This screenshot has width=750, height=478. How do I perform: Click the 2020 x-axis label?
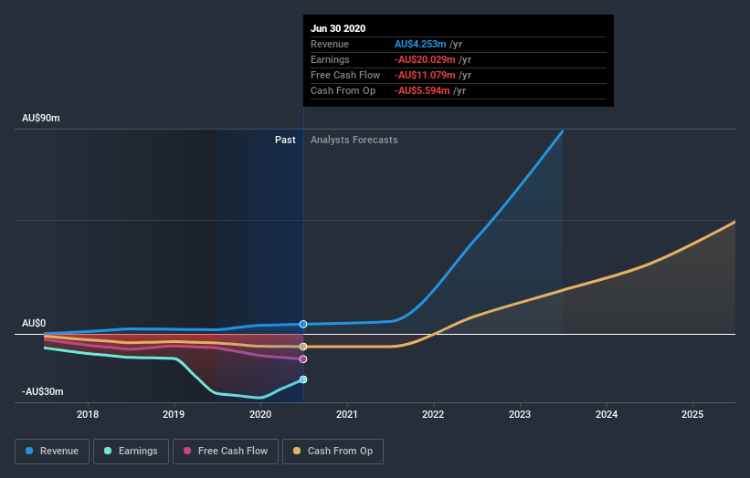pyautogui.click(x=260, y=414)
